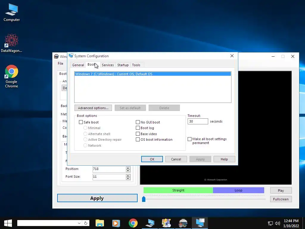Viewport: 305px width, 229px height.
Task: Decrease Font Size with the down arrow
Action: click(128, 179)
